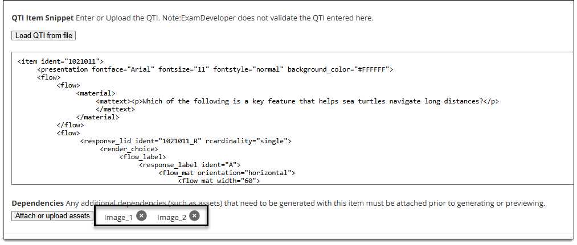Select the Image_1 asset label
Screen dimensions: 577x245
[118, 218]
